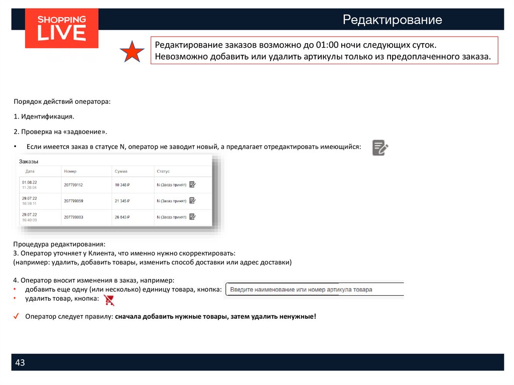Click the bold rule 'сначала добавить нужные товары'
514x385 pixels.
pos(171,316)
